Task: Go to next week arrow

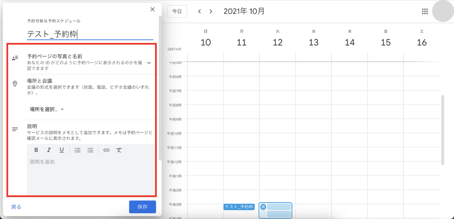Action: pos(211,11)
